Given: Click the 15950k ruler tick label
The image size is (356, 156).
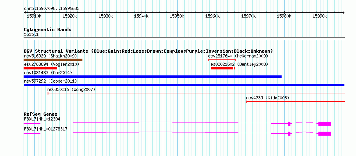Looking at the screenshot, I should click(x=177, y=16).
